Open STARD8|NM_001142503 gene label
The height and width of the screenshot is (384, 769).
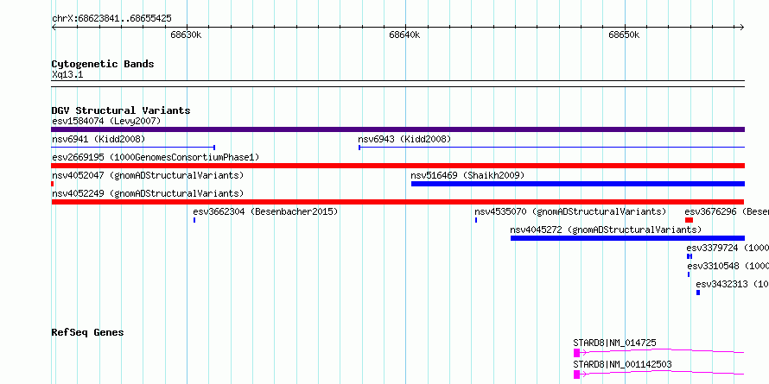click(x=622, y=364)
